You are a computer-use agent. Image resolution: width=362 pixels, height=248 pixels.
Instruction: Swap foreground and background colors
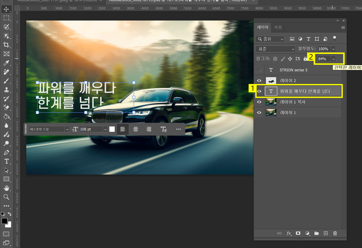[x=10, y=214]
